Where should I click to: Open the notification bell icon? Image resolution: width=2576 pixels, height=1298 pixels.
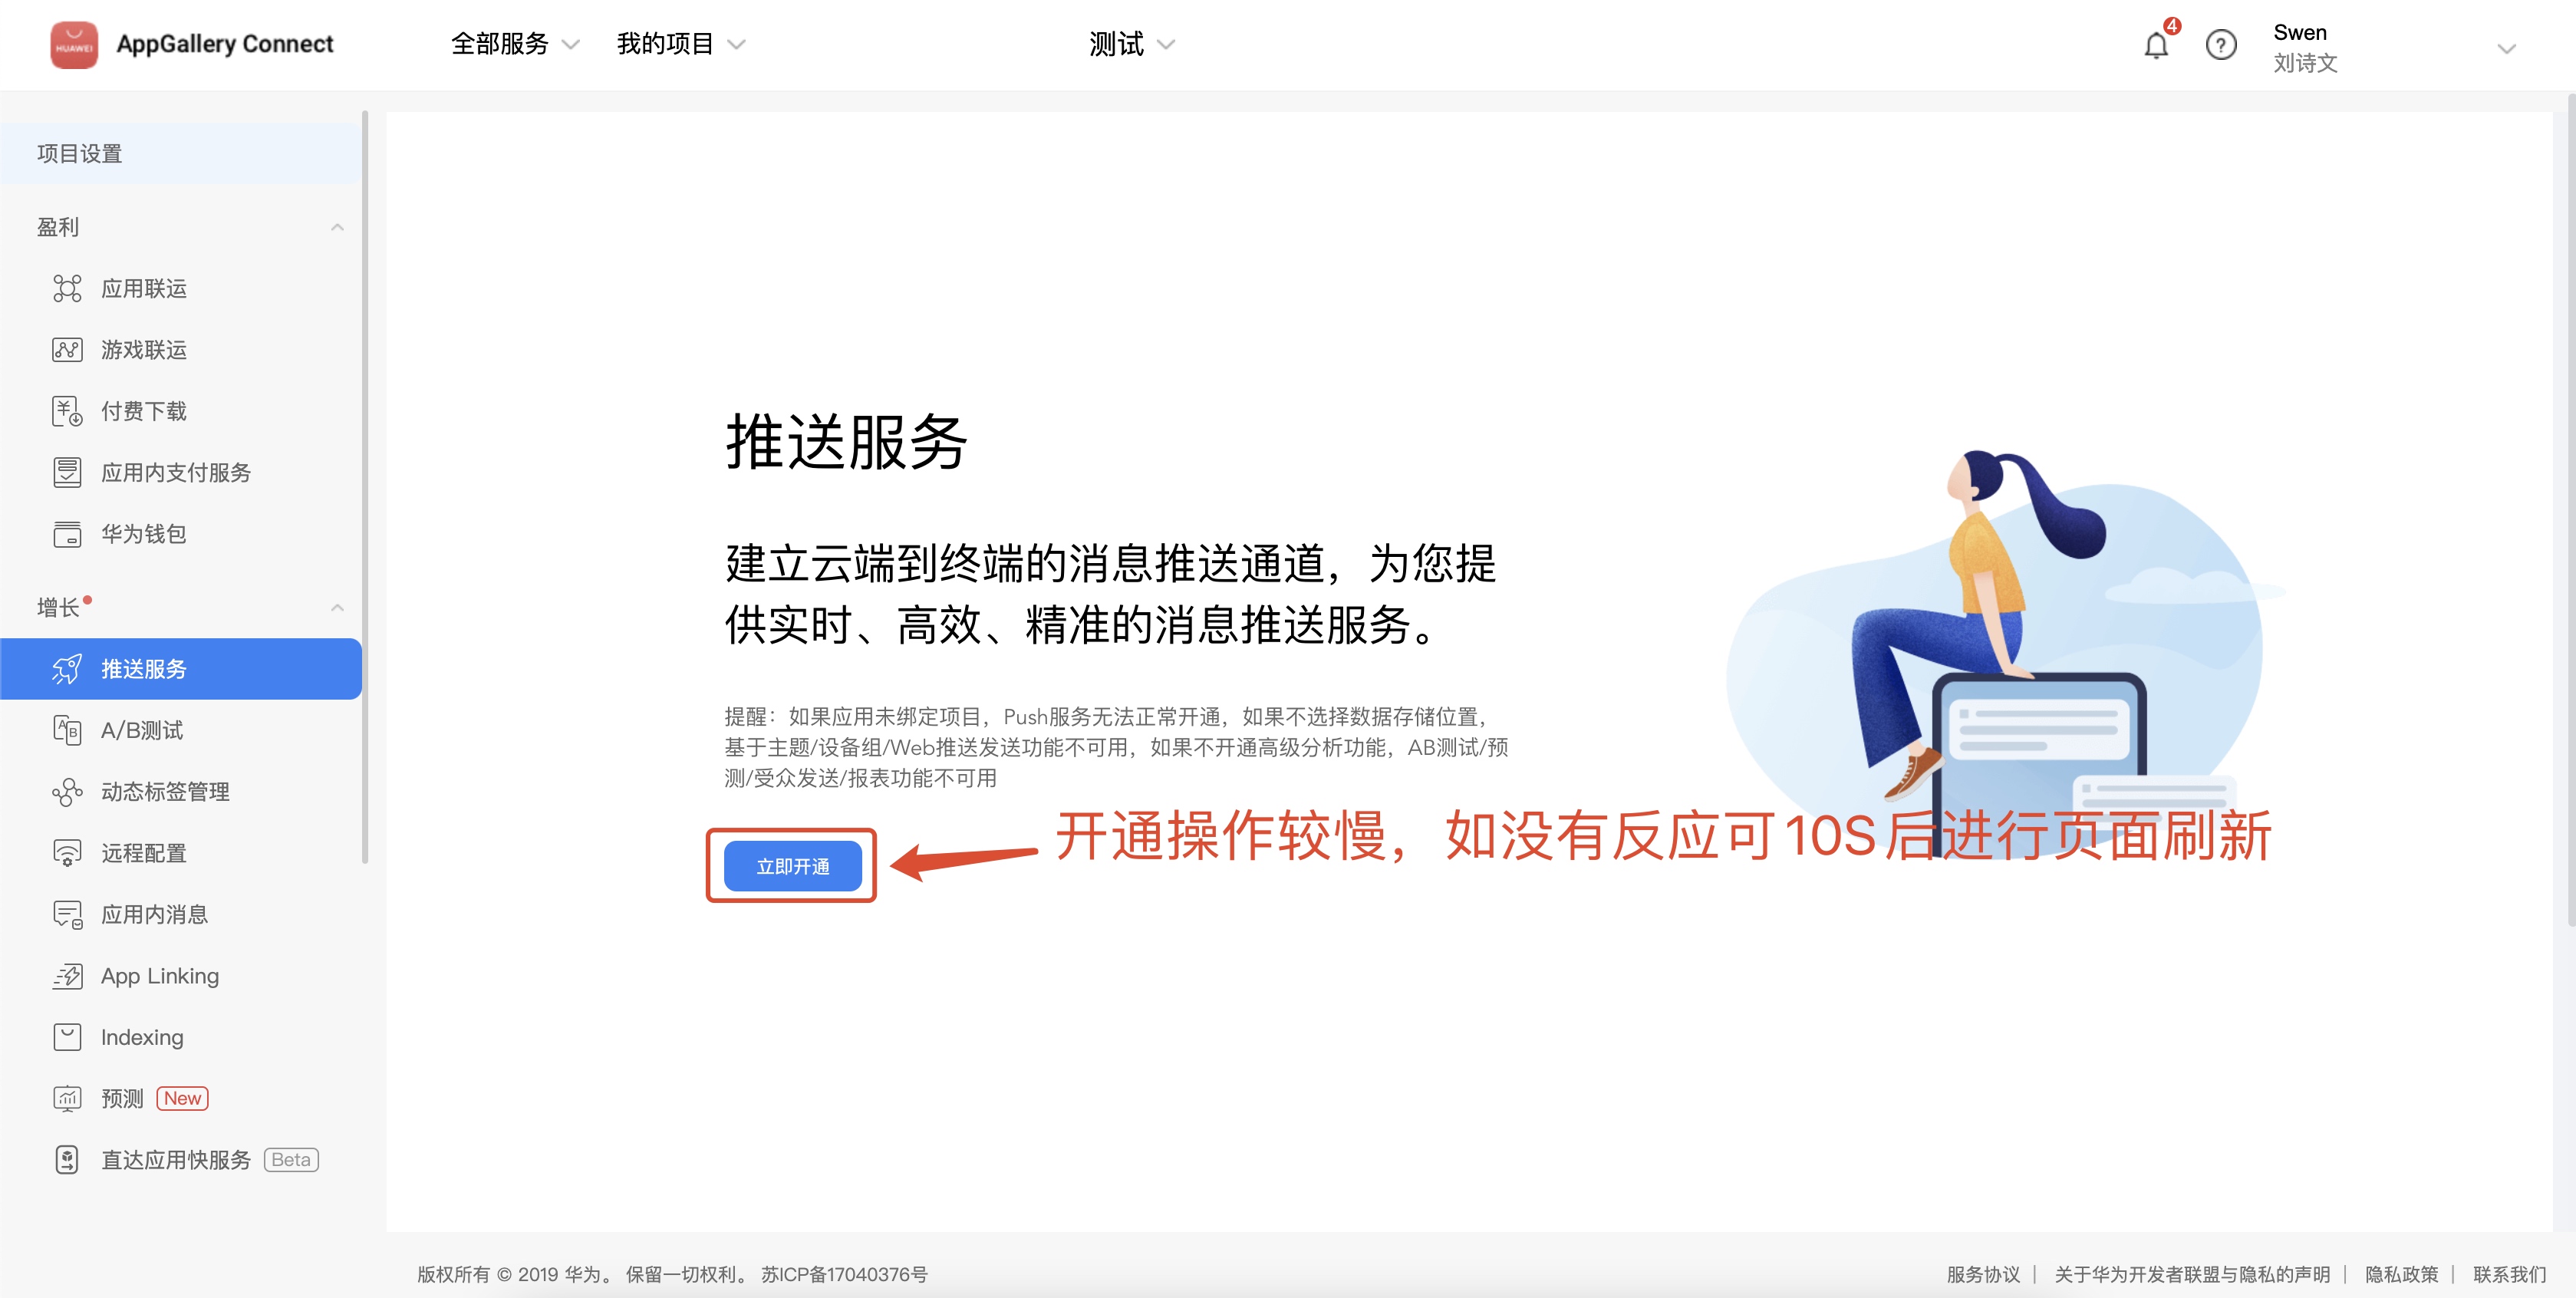click(x=2156, y=46)
